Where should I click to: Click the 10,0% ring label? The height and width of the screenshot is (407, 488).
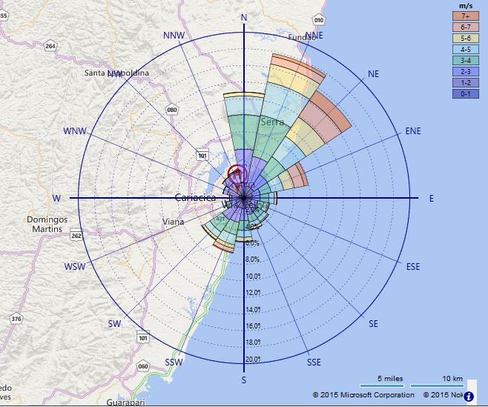point(253,276)
